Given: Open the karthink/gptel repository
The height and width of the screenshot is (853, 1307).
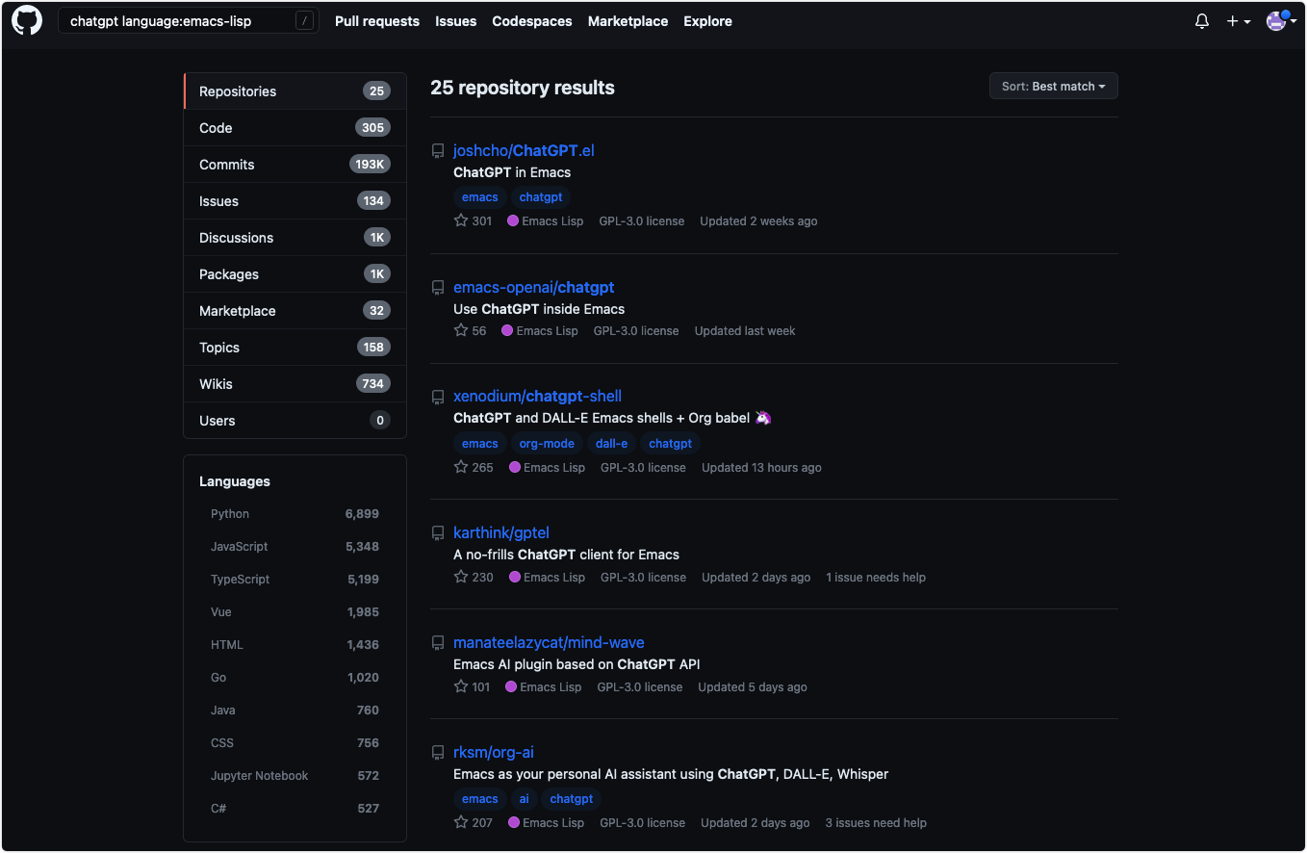Looking at the screenshot, I should coord(501,532).
